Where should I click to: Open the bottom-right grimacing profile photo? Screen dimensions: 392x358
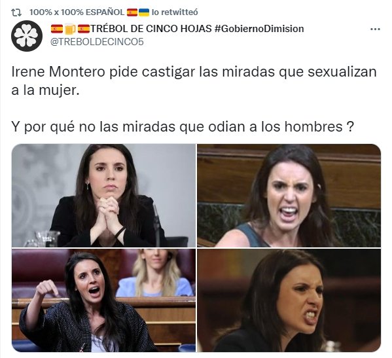click(289, 300)
